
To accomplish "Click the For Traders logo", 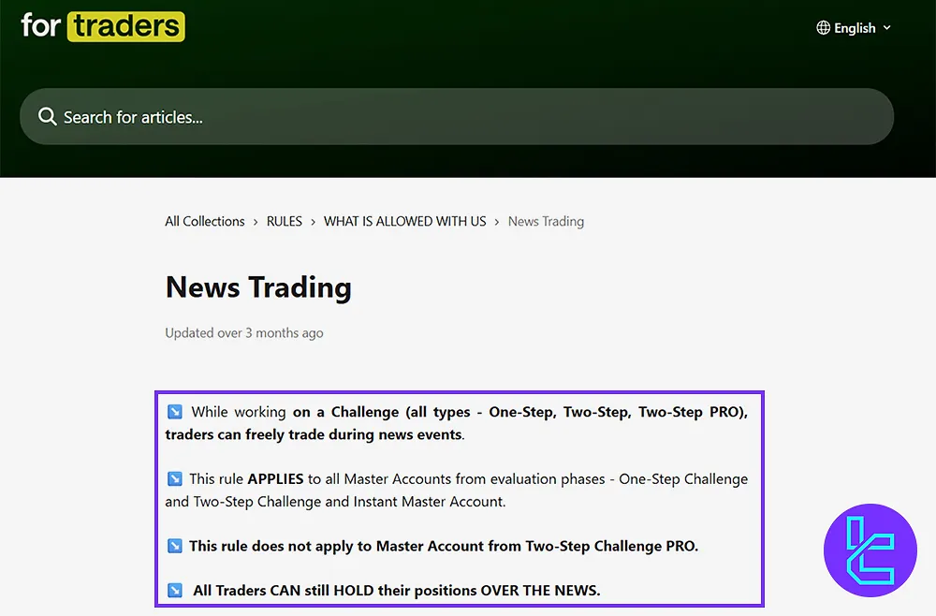I will click(x=103, y=26).
